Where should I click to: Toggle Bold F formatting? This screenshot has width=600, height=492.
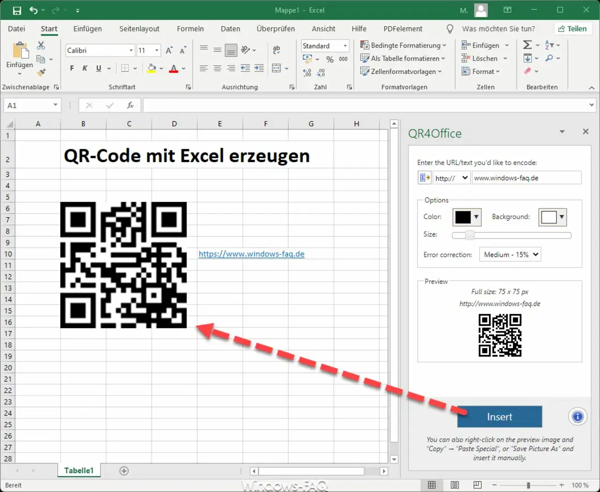(x=72, y=68)
